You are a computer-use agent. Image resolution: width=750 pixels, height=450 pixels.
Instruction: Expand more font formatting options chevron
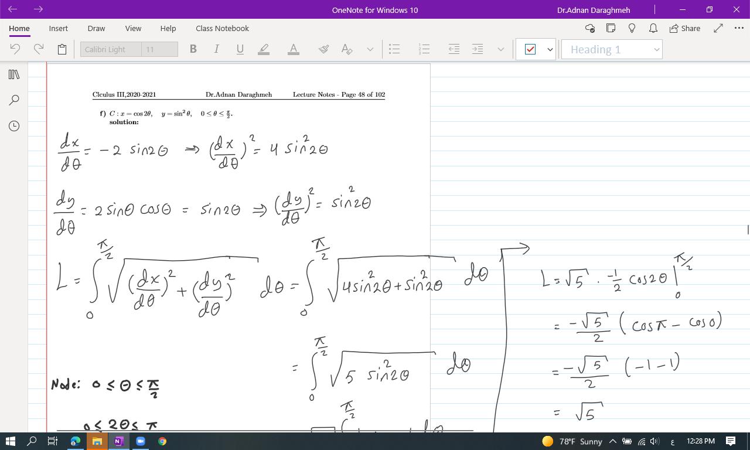(370, 50)
